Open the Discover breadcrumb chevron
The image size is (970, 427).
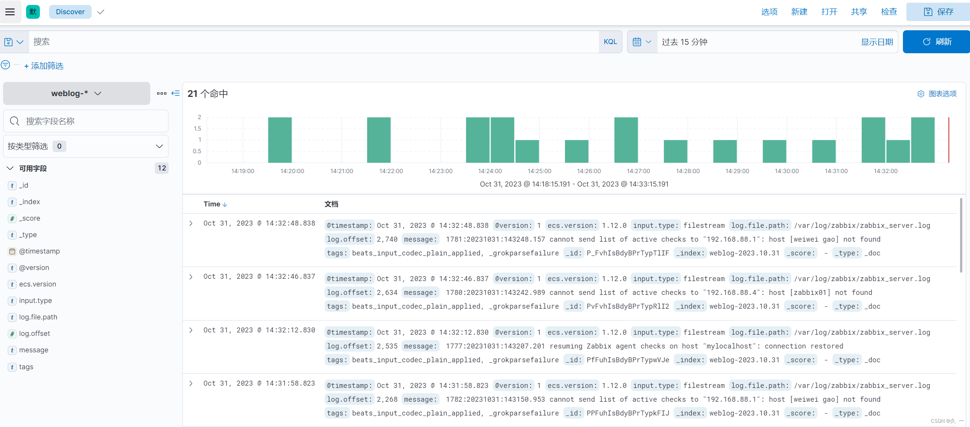click(x=101, y=12)
